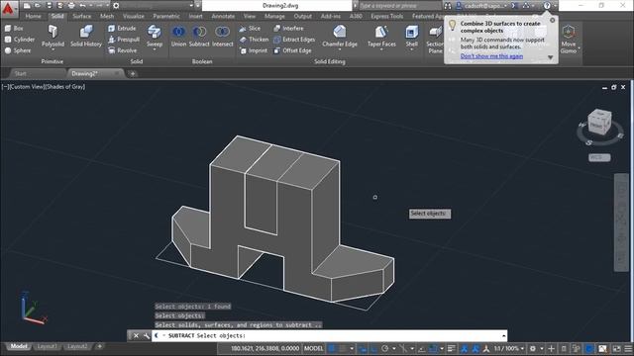Open the annotation scale 1:1 / 100% dropdown
The width and height of the screenshot is (634, 356).
pyautogui.click(x=509, y=348)
